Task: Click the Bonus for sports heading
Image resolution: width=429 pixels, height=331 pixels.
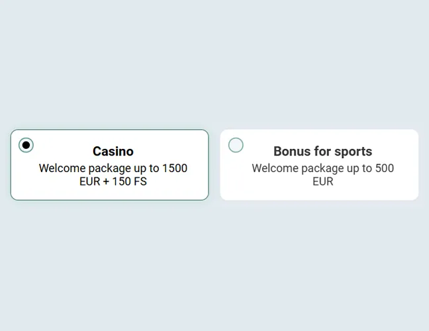Action: point(322,152)
